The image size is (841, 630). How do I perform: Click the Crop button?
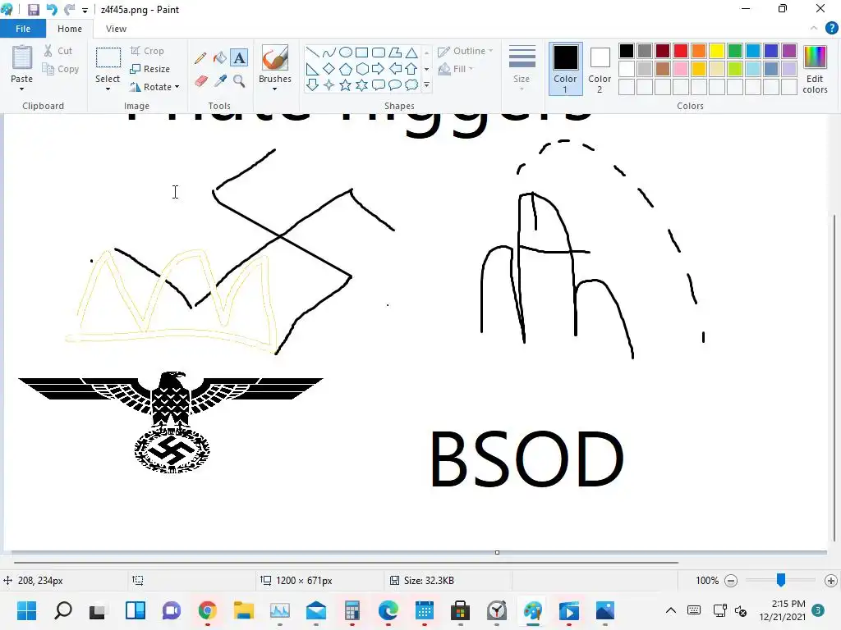tap(147, 51)
